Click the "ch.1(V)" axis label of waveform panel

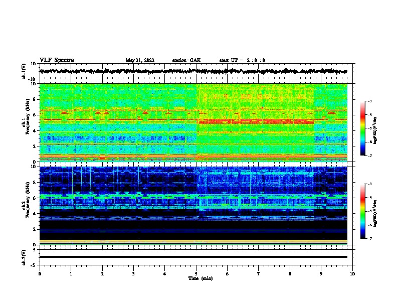pos(24,71)
